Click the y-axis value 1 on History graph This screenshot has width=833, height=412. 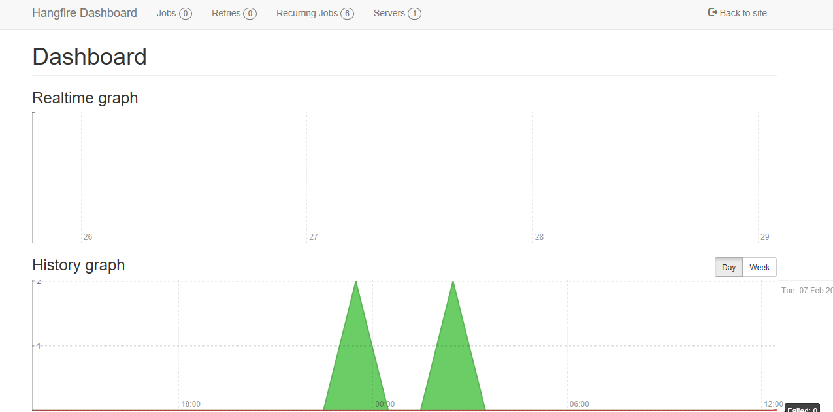click(39, 346)
